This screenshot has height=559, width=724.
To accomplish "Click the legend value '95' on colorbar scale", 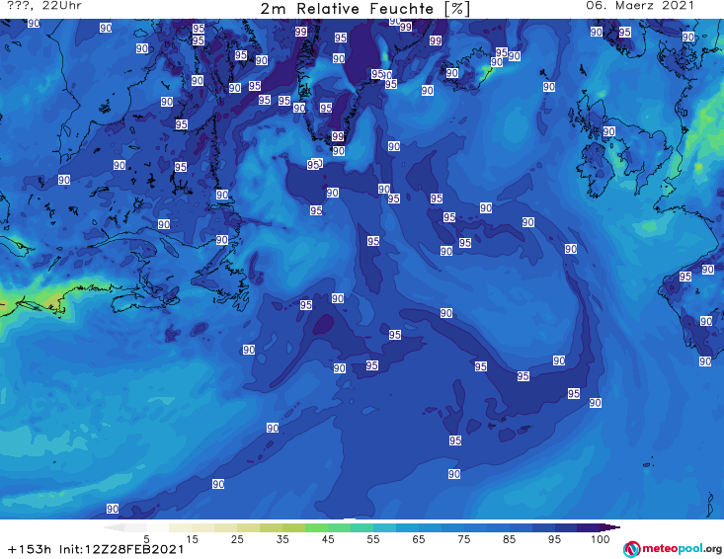I will (x=554, y=539).
